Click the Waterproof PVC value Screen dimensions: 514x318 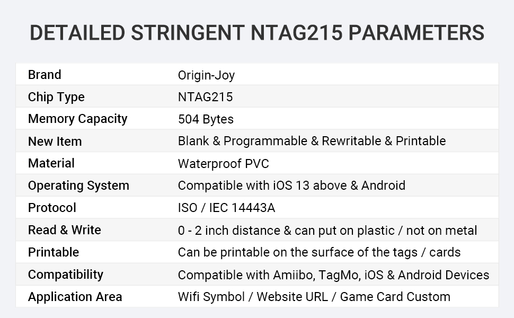(x=223, y=164)
